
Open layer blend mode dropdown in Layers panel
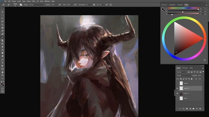coord(184,75)
